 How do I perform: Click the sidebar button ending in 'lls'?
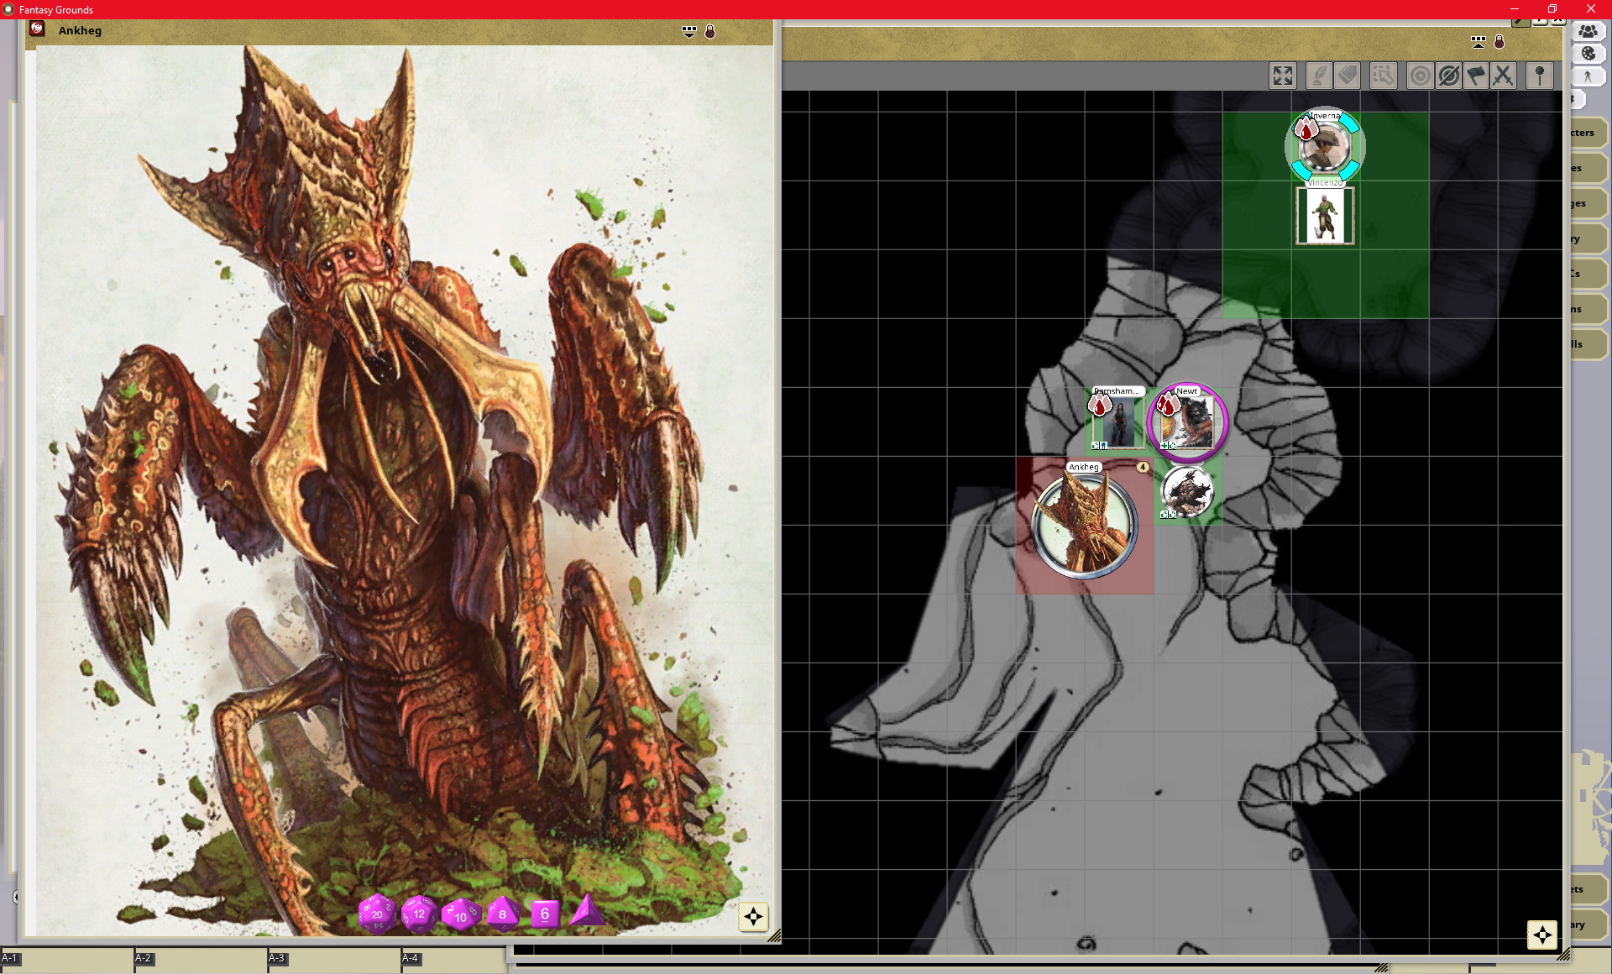point(1588,344)
